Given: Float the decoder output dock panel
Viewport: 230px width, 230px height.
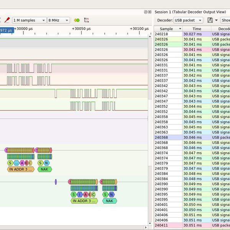Looking at the screenshot, I should [x=145, y=12].
